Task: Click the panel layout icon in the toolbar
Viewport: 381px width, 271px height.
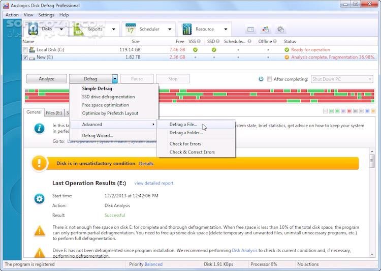Action: tap(250, 29)
